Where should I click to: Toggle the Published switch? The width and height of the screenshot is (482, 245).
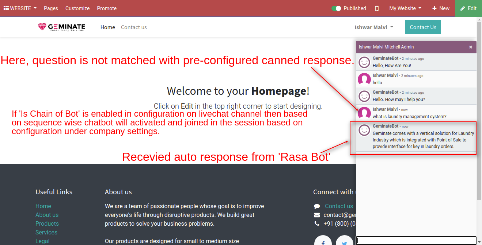tap(336, 8)
